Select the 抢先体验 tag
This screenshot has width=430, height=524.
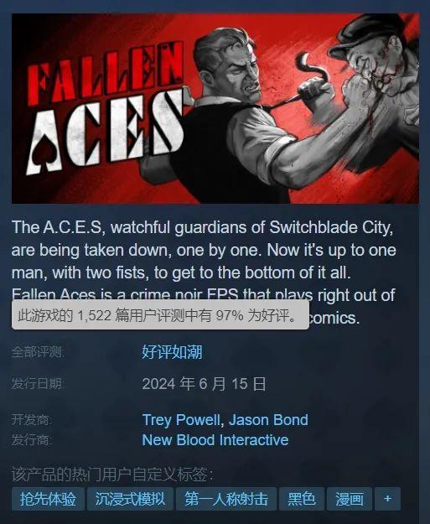[48, 499]
